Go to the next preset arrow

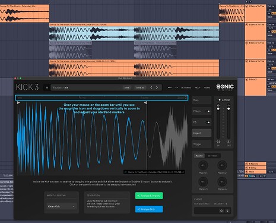pos(157,87)
